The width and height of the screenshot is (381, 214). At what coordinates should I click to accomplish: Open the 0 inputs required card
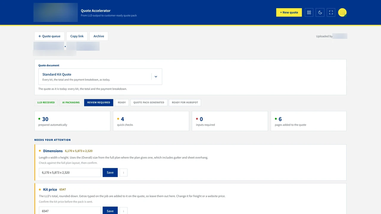pos(230,121)
